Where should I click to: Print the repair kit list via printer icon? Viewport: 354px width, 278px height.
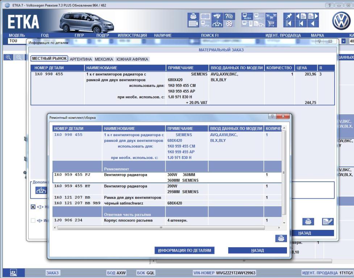tap(281, 238)
